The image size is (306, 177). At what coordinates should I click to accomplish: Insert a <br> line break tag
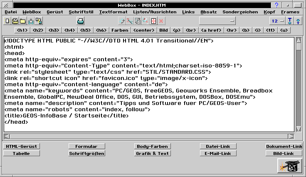pos(191,30)
